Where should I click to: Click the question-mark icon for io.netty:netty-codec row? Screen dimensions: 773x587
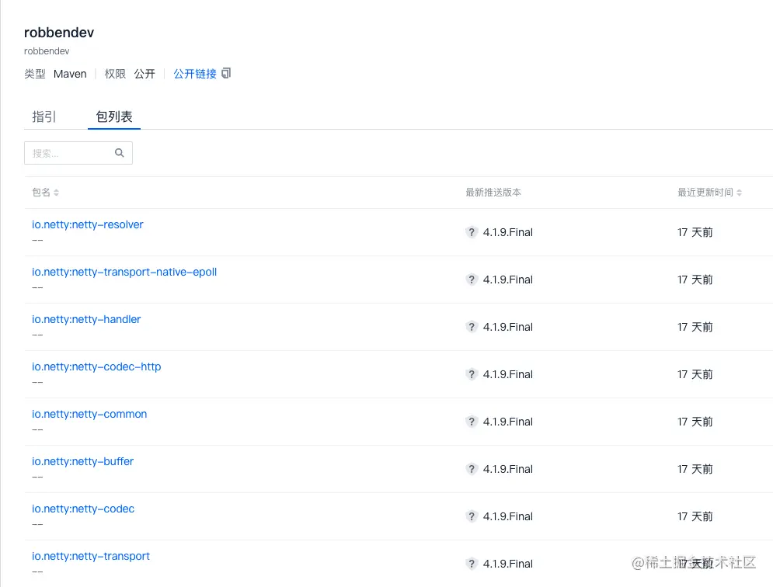(472, 516)
